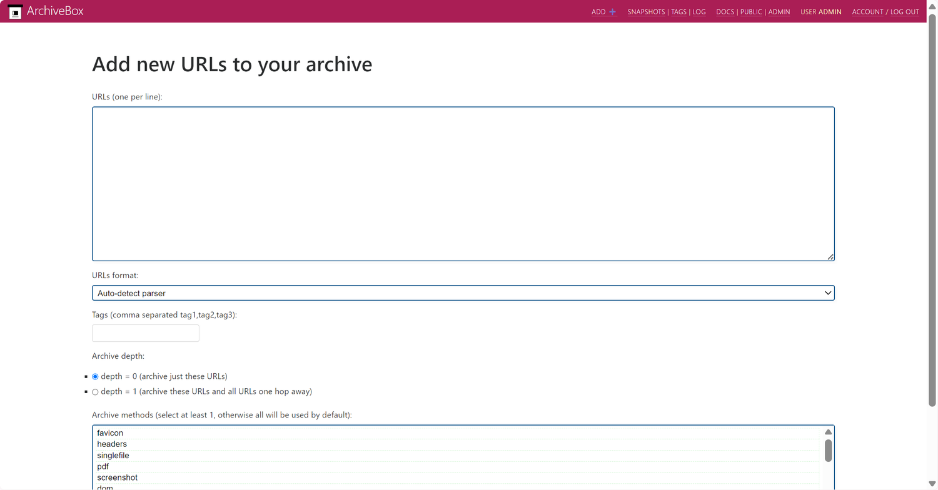Screen dimensions: 938x490
Task: Click the archive methods list scroll-up arrow
Action: 828,432
